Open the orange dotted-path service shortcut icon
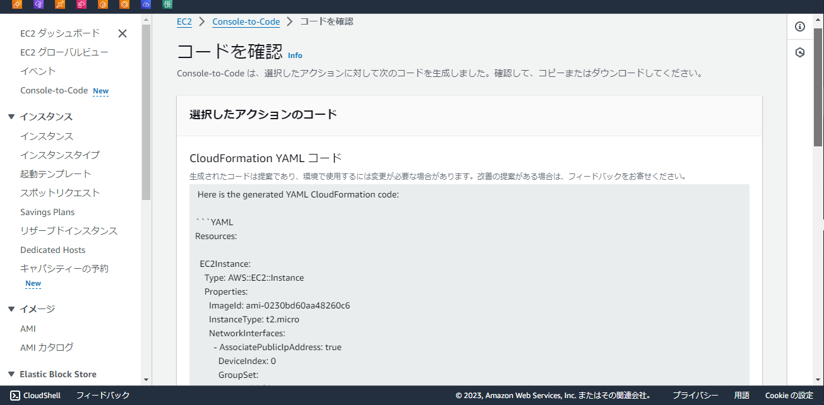The height and width of the screenshot is (405, 824). coord(60,5)
